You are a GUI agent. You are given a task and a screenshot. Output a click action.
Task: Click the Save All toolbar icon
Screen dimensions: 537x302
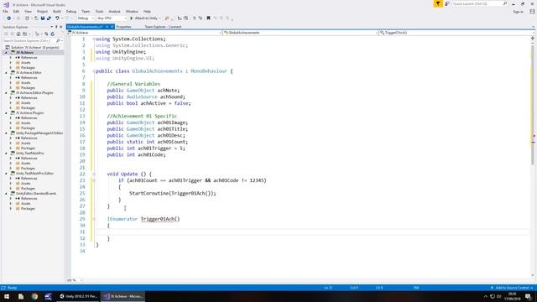pyautogui.click(x=49, y=18)
